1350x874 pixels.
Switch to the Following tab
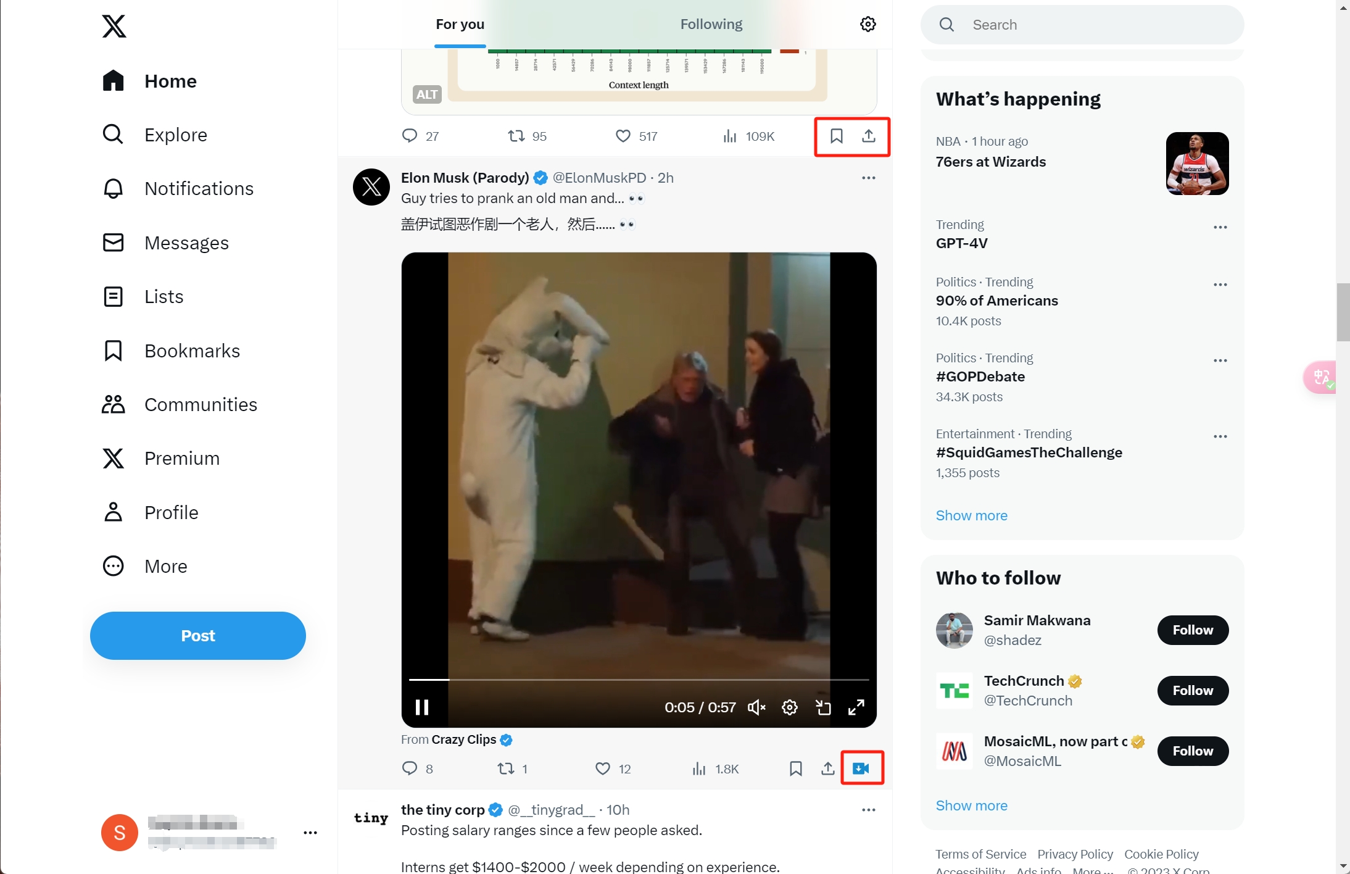(711, 23)
